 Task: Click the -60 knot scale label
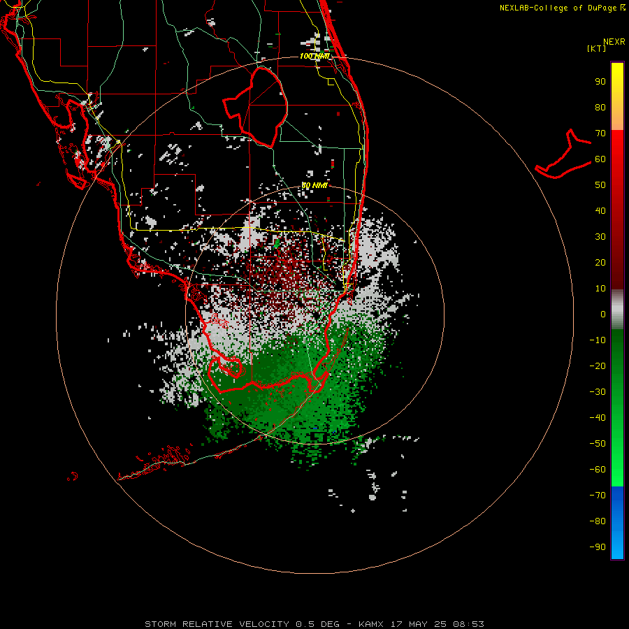(x=598, y=470)
